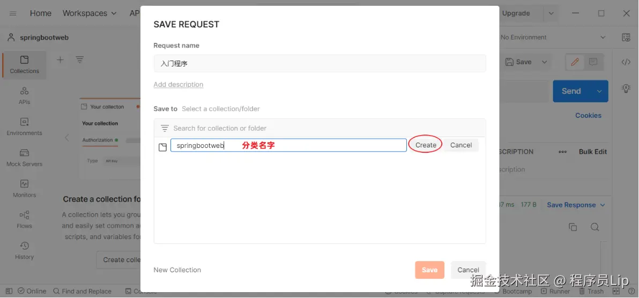The image size is (639, 298).
Task: Click the orange Save button in the dialog
Action: [429, 270]
